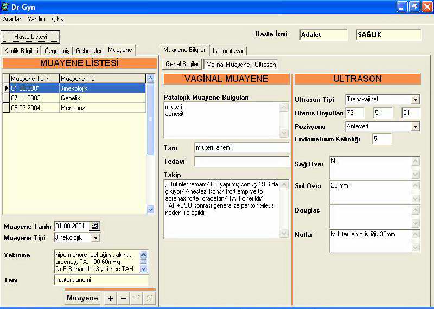Click the plus icon to add examination
This screenshot has width=434, height=309.
[110, 298]
